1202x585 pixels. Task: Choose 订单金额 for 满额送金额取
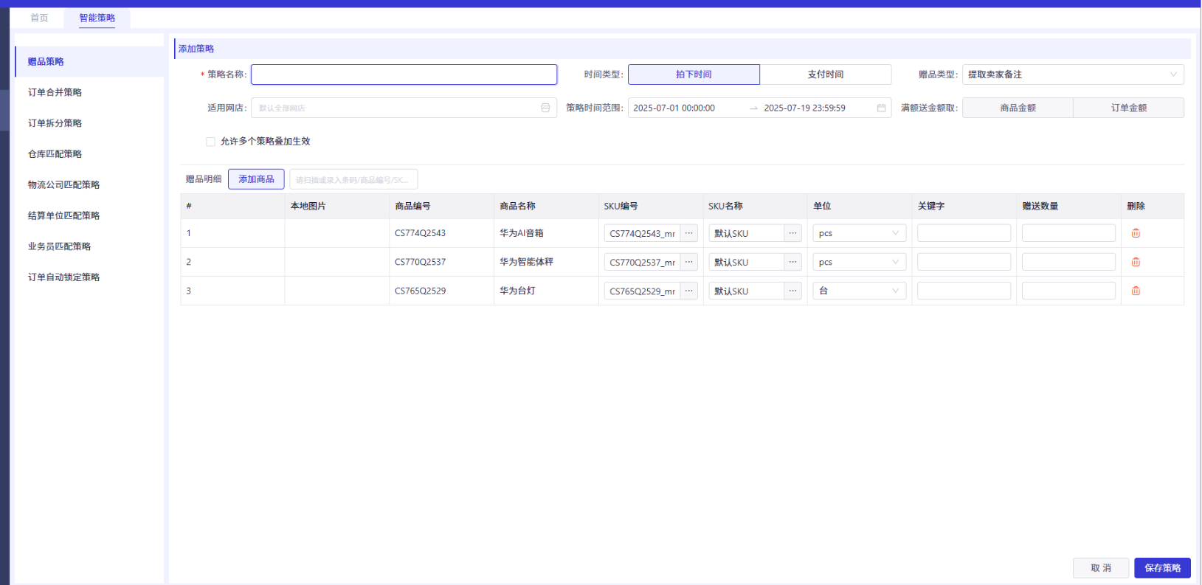tap(1129, 108)
